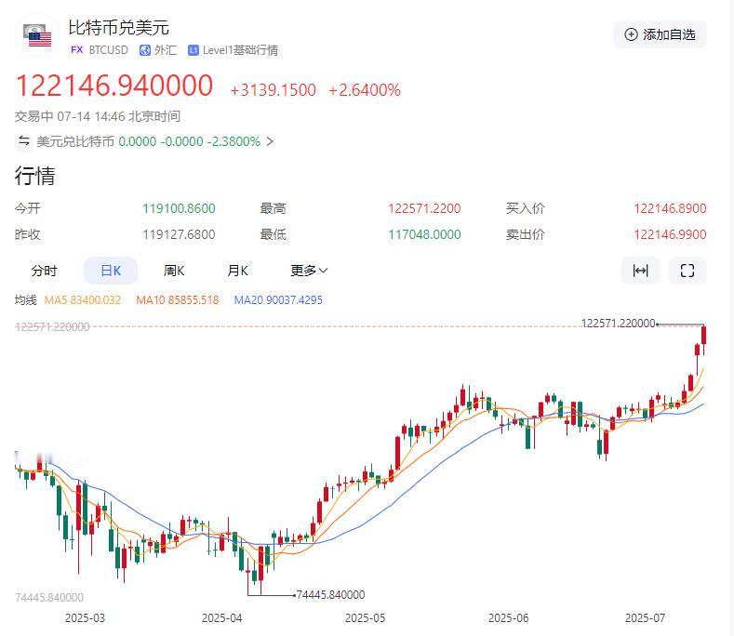The width and height of the screenshot is (734, 636).
Task: Click the Level1基础行情 label
Action: [x=241, y=50]
